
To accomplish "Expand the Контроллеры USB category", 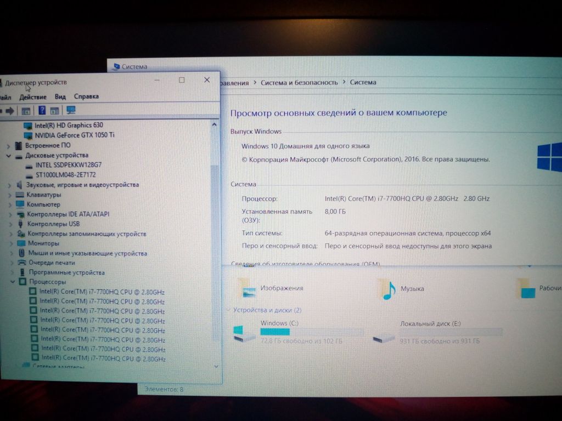I will [x=10, y=224].
